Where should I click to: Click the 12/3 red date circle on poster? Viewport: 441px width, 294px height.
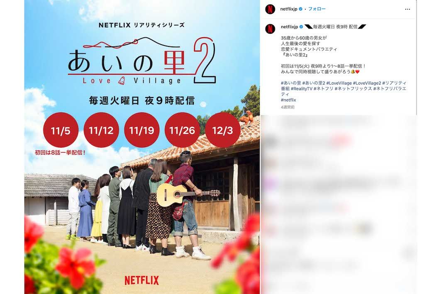click(223, 130)
